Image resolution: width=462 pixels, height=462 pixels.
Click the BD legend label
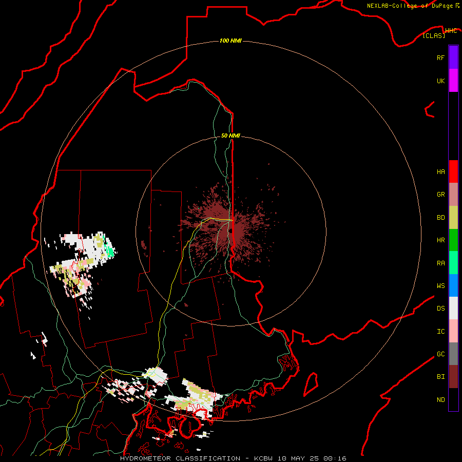click(x=440, y=218)
